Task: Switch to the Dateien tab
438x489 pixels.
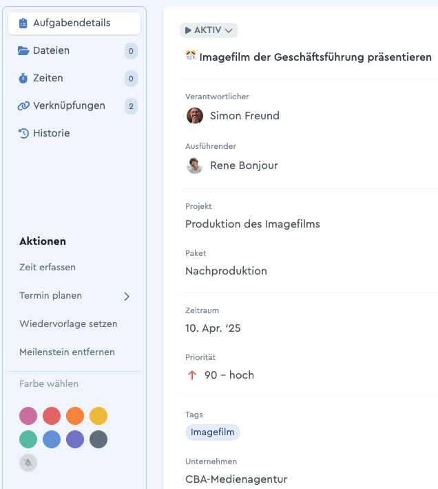Action: pyautogui.click(x=74, y=51)
